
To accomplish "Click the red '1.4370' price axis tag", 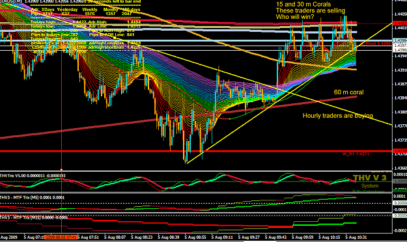I will pos(400,151).
